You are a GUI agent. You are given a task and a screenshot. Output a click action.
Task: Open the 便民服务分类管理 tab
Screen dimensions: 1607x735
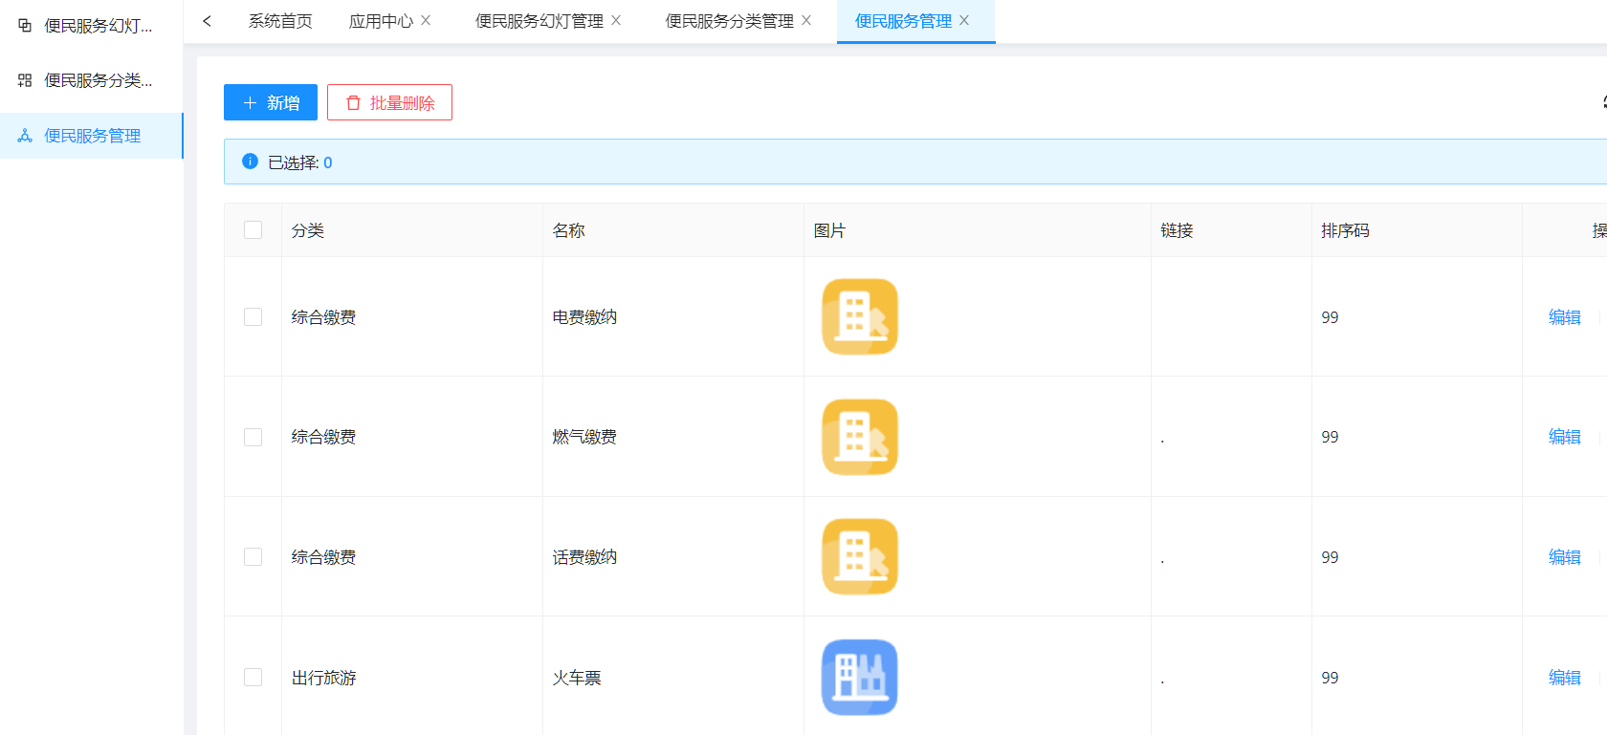pos(729,21)
